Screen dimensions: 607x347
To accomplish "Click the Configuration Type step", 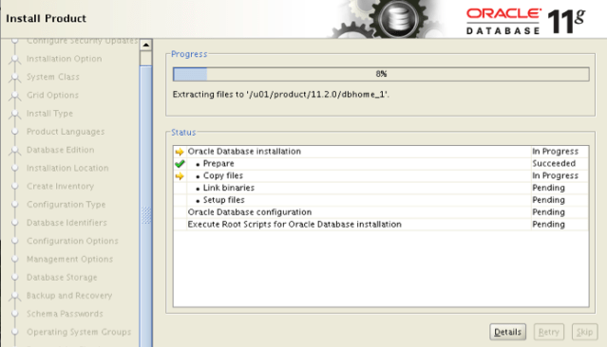I will 66,205.
